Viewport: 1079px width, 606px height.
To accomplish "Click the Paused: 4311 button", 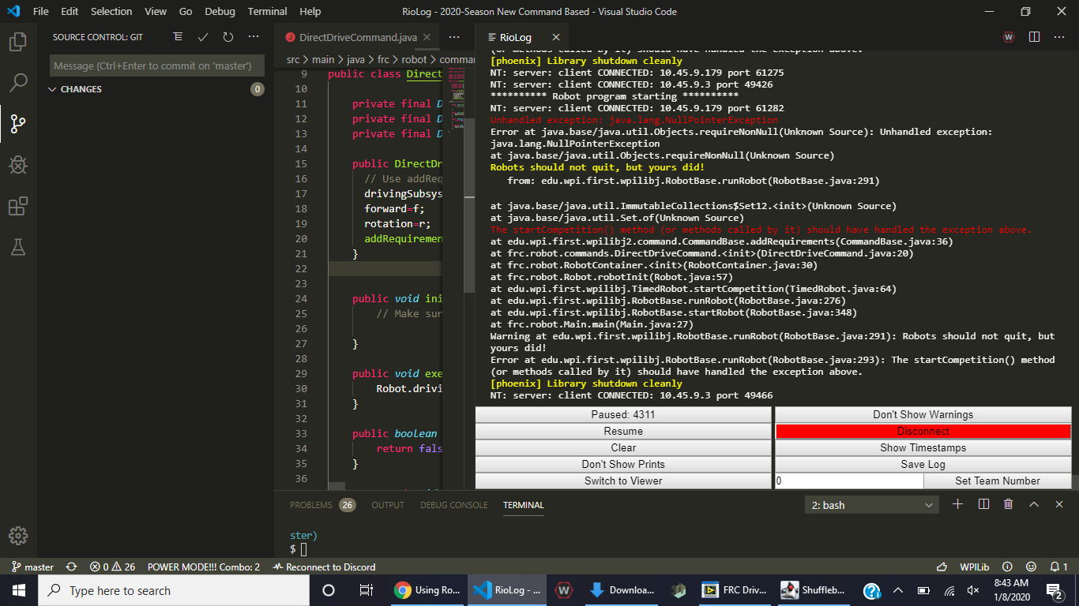I will point(623,414).
